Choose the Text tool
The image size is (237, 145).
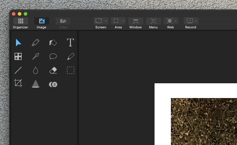pos(70,43)
